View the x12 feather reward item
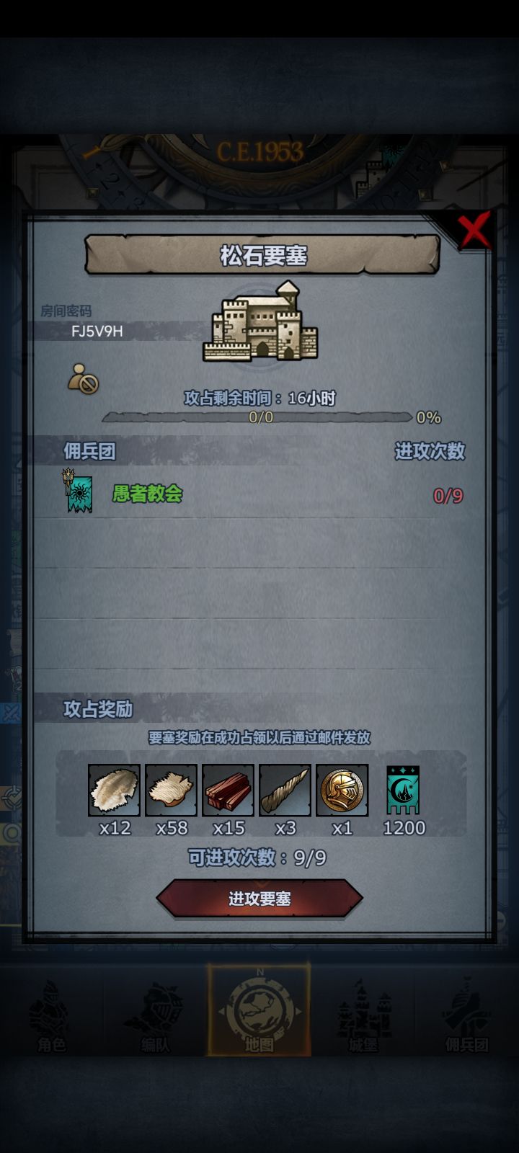The height and width of the screenshot is (1153, 519). coord(114,791)
